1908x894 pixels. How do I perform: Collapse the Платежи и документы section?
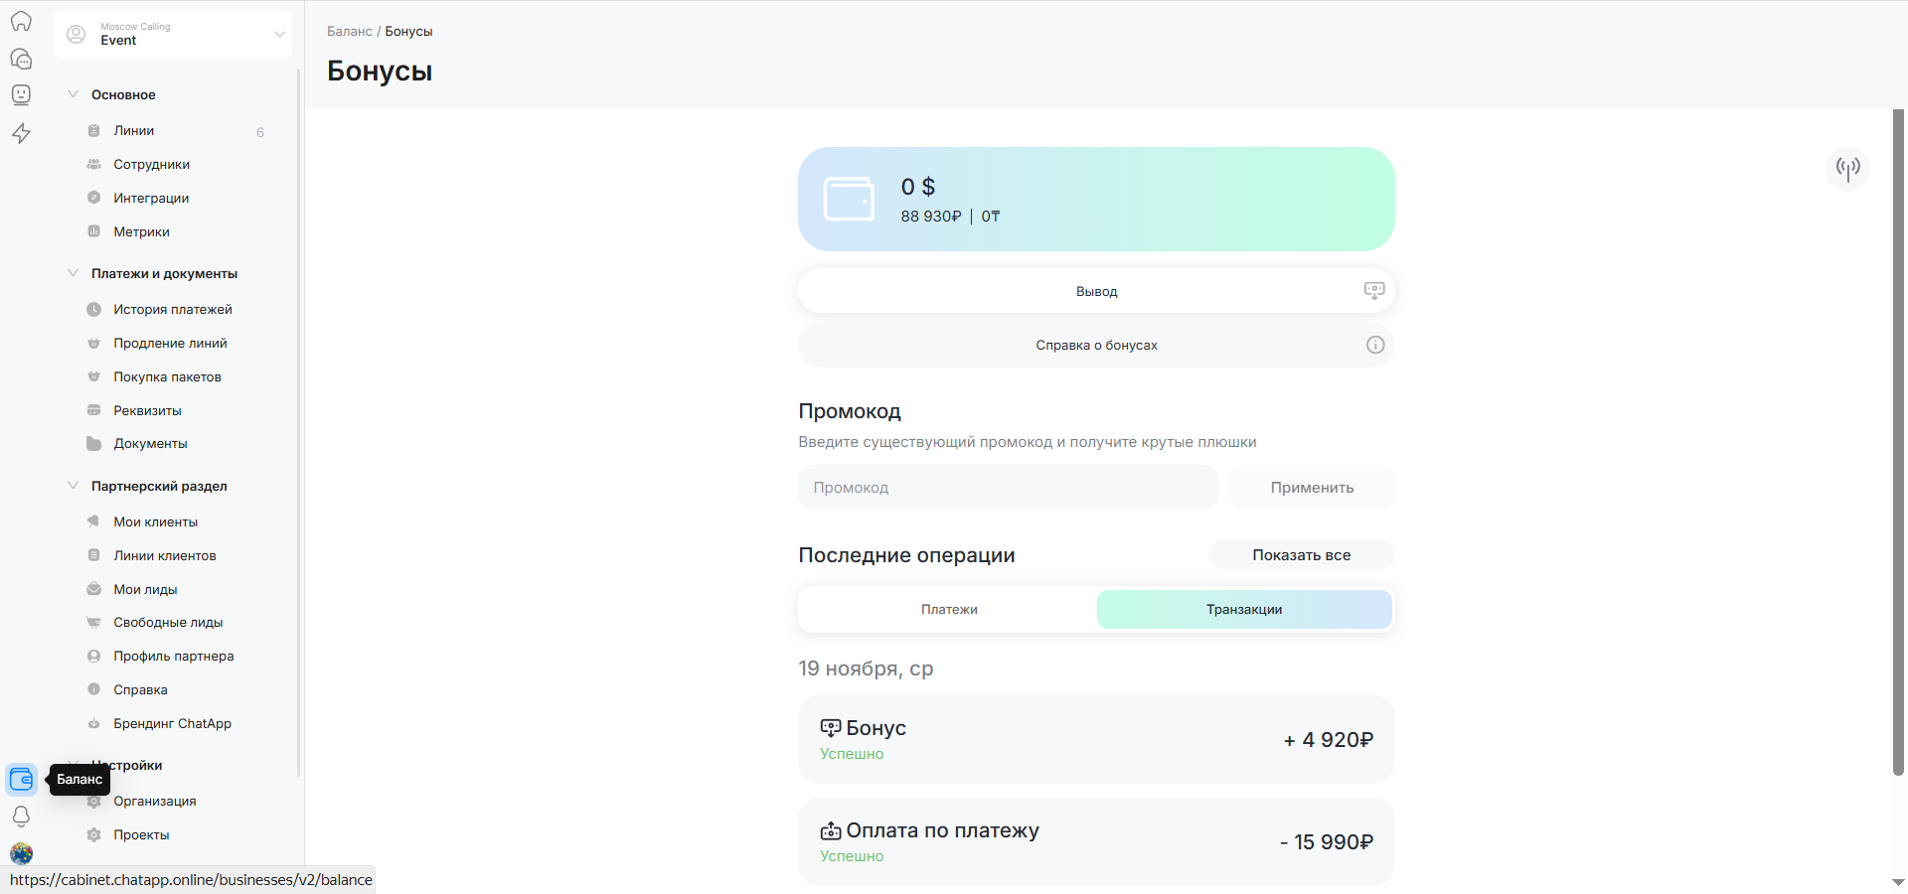tap(73, 273)
